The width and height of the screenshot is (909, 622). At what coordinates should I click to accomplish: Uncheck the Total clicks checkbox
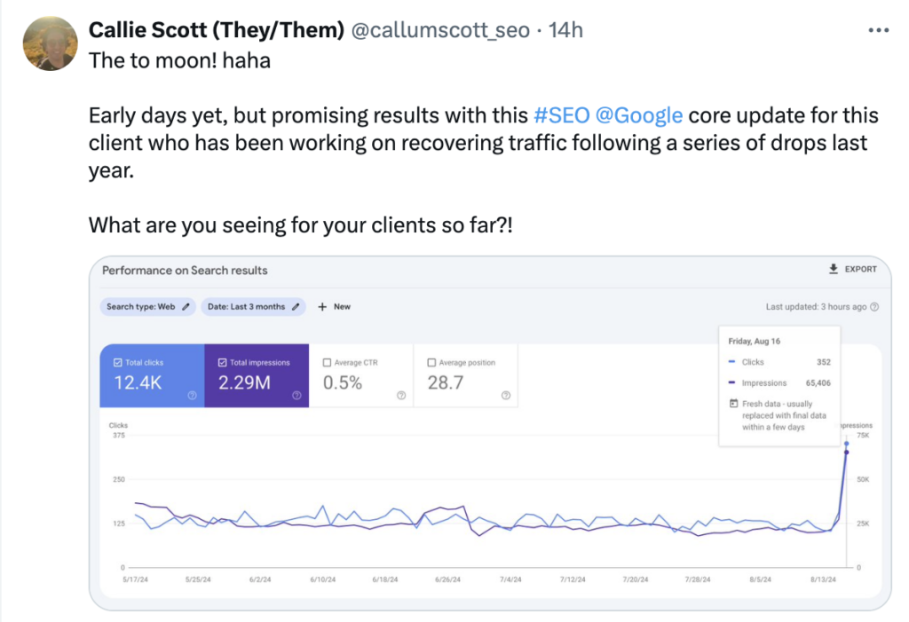118,363
